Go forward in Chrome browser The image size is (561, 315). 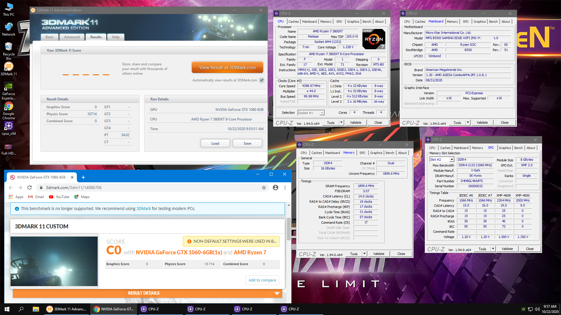[20, 188]
